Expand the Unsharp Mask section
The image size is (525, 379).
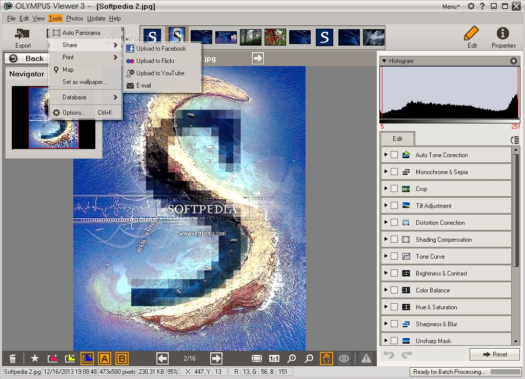(x=386, y=340)
